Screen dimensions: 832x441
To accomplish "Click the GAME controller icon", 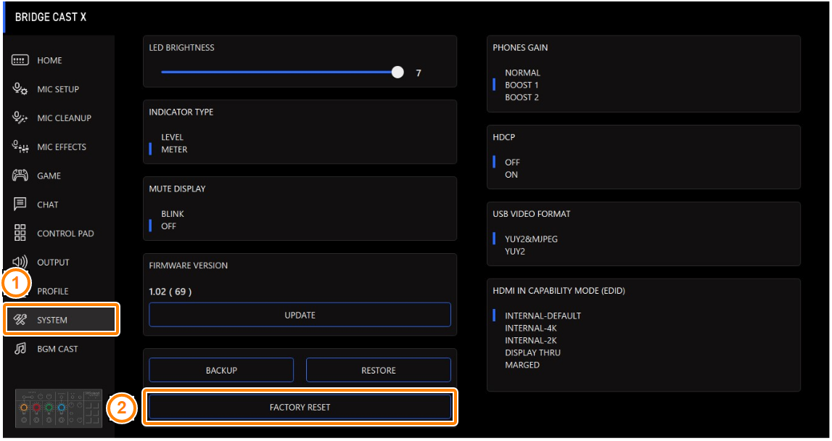I will click(x=20, y=176).
